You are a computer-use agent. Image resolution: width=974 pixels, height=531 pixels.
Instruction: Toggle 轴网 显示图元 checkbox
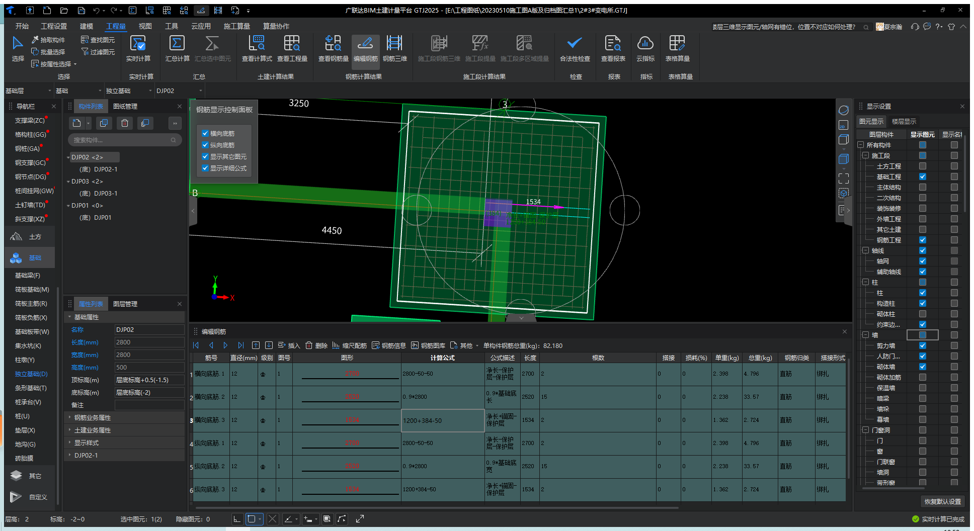point(922,261)
